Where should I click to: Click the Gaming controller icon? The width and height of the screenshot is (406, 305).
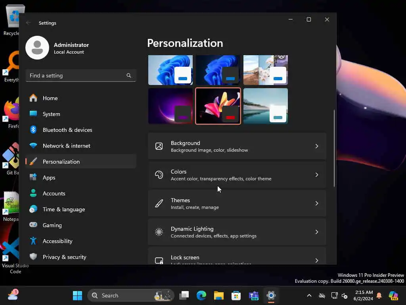tap(33, 225)
